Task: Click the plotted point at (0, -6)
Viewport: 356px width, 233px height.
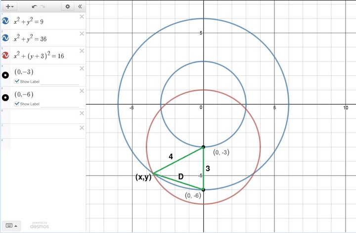Action: 203,189
